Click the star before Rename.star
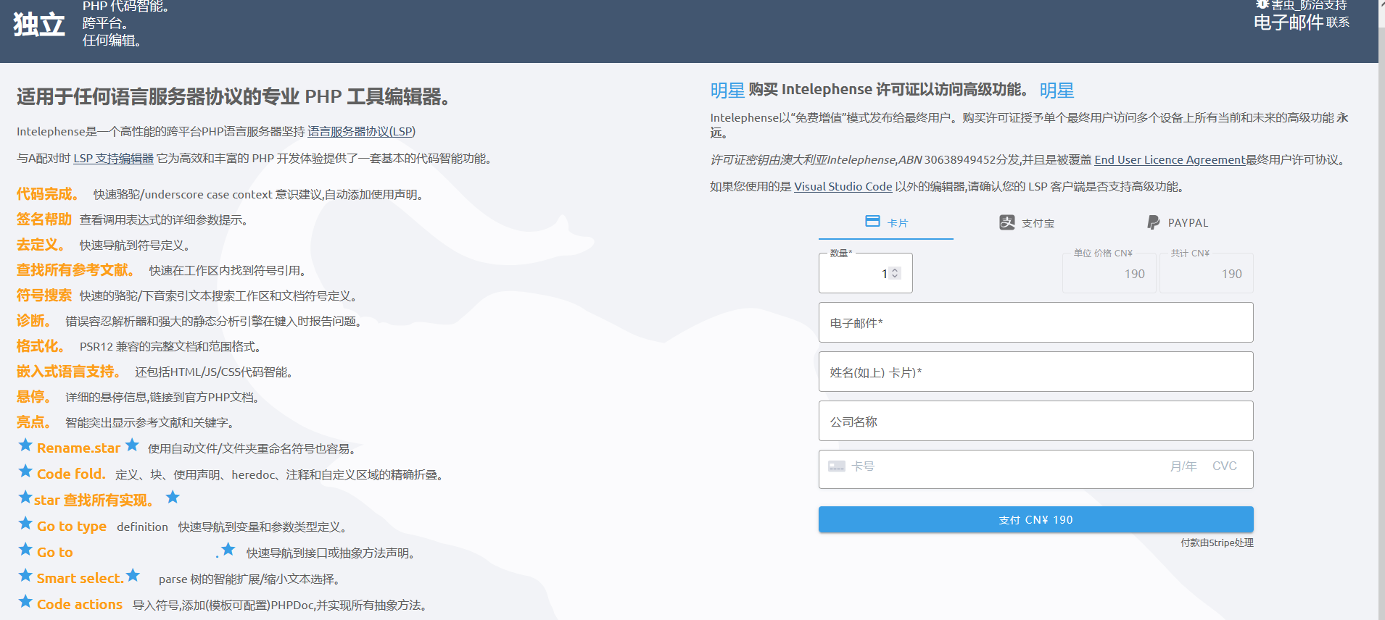 pos(25,445)
